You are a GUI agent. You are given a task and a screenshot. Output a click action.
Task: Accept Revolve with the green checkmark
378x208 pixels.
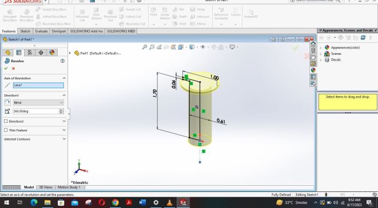click(x=6, y=69)
